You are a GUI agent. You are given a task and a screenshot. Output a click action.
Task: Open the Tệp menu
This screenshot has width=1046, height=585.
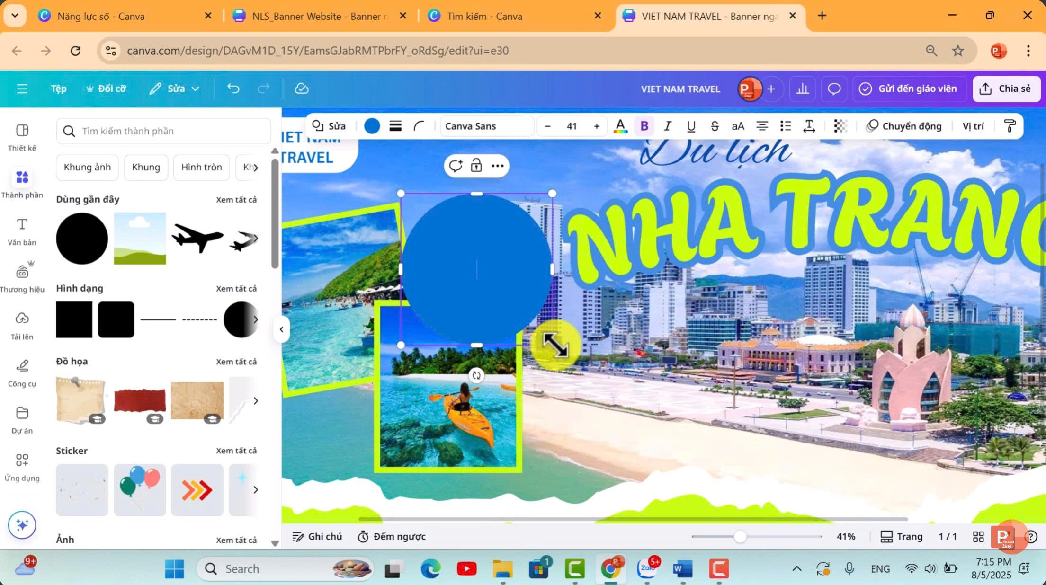tap(59, 89)
